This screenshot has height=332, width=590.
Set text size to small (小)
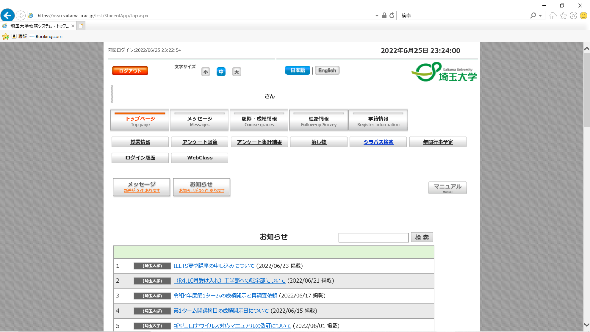(206, 72)
